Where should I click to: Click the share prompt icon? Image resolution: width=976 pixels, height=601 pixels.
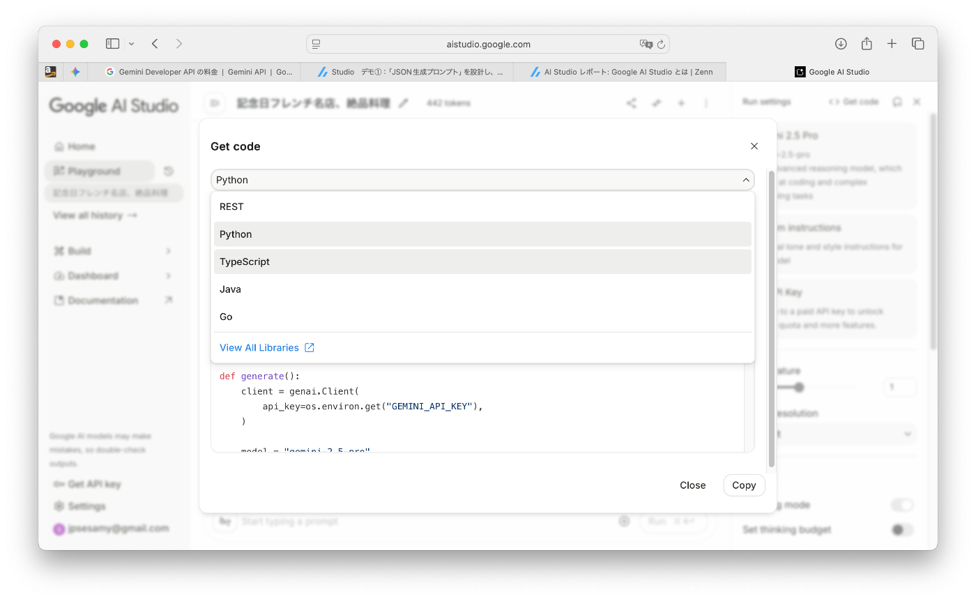(631, 103)
